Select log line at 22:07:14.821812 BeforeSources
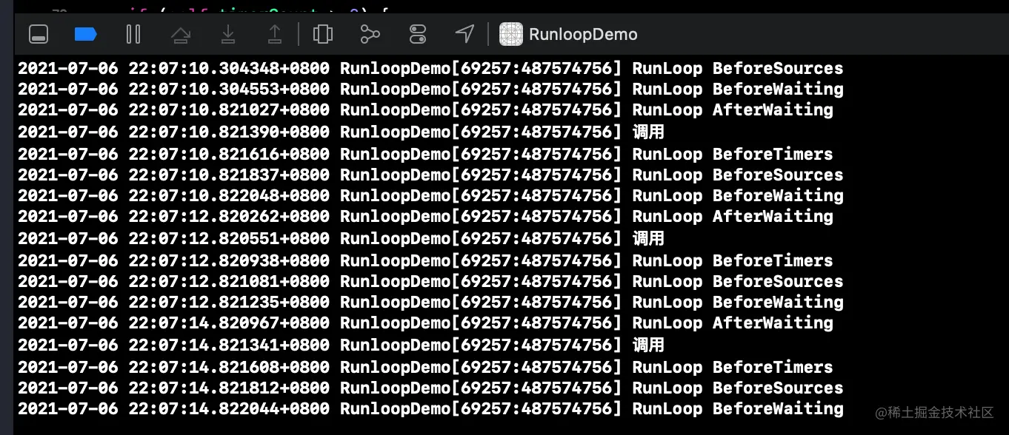1009x435 pixels. pos(430,388)
